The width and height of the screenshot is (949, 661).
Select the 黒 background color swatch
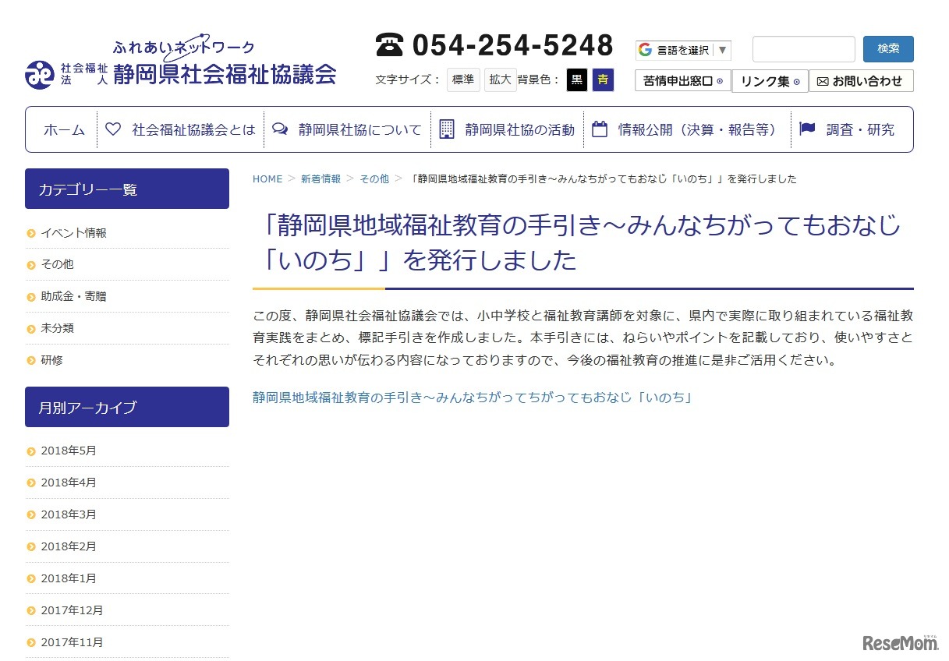pos(576,80)
